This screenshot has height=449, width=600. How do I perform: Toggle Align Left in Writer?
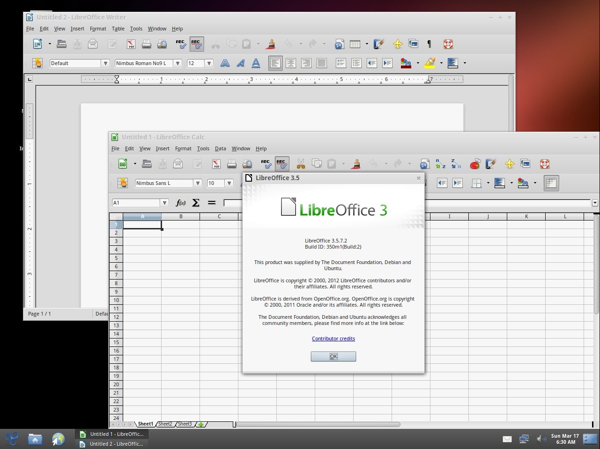click(275, 63)
